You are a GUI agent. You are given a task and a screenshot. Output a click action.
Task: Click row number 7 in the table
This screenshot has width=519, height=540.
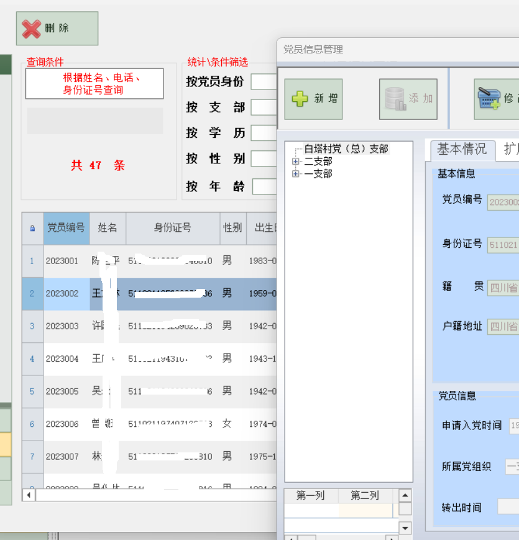tap(32, 457)
